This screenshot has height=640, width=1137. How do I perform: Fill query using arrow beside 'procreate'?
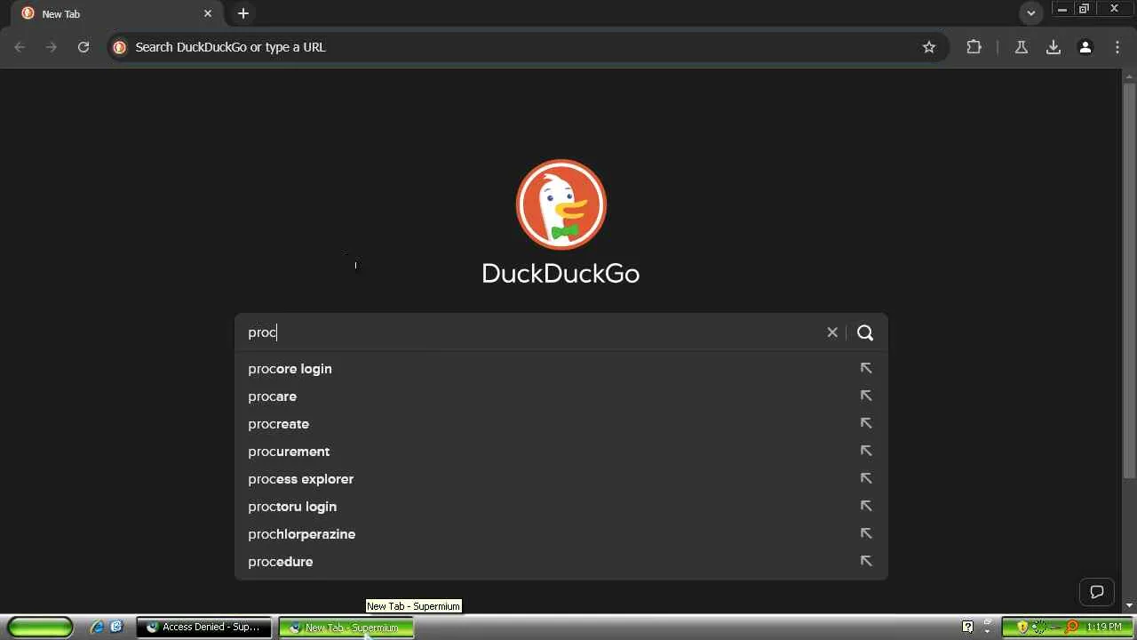866,423
